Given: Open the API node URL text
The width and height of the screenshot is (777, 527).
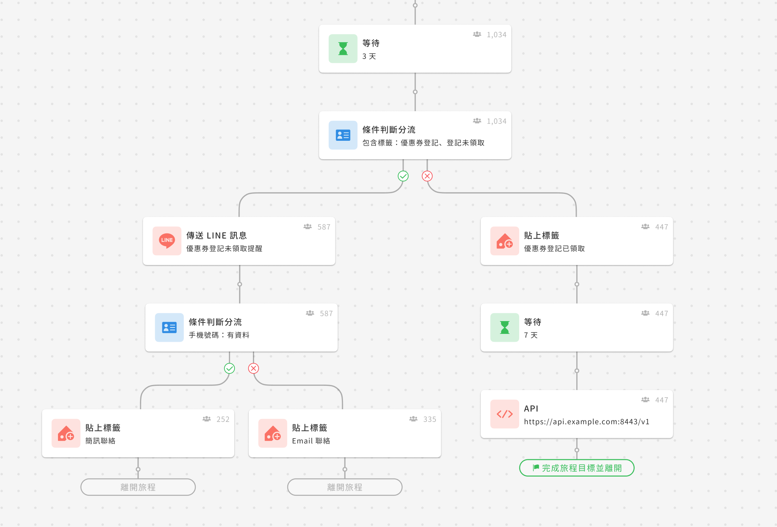Looking at the screenshot, I should click(587, 422).
